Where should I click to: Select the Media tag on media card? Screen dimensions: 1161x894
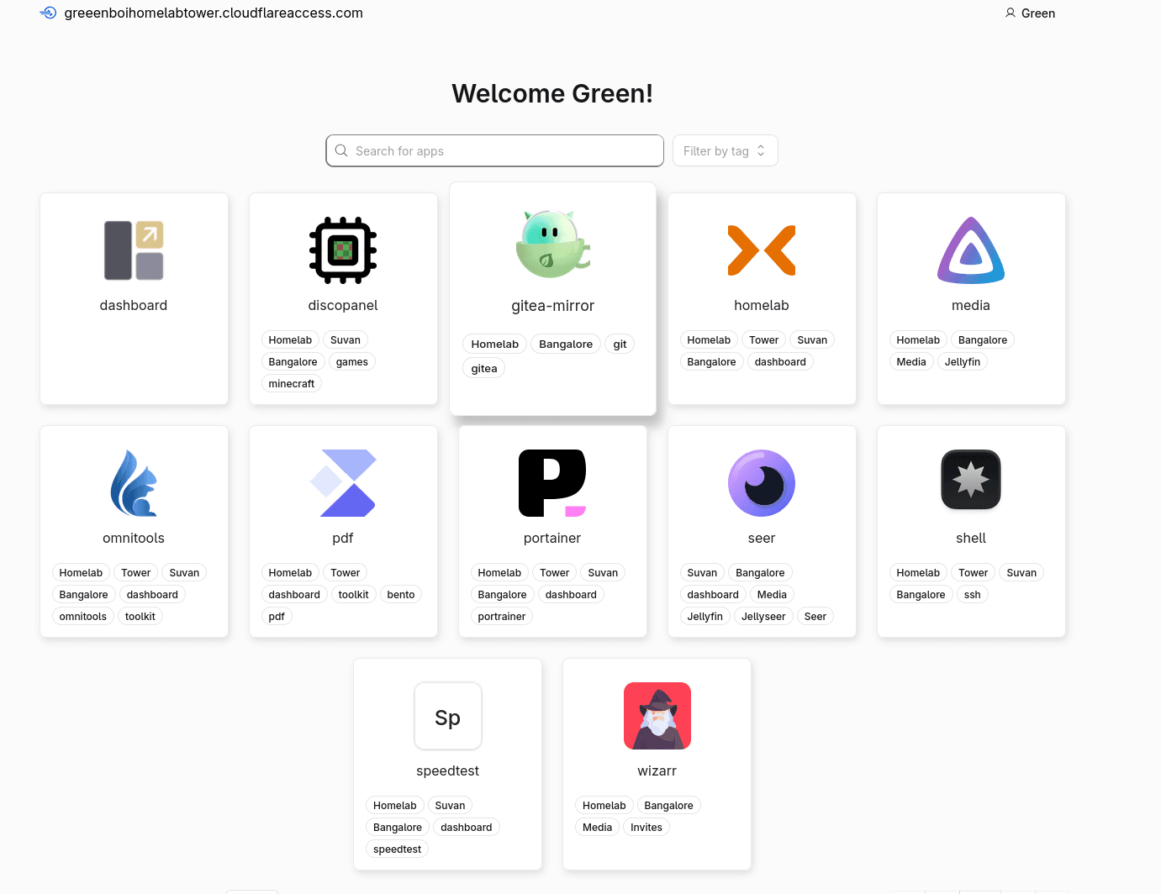[911, 362]
